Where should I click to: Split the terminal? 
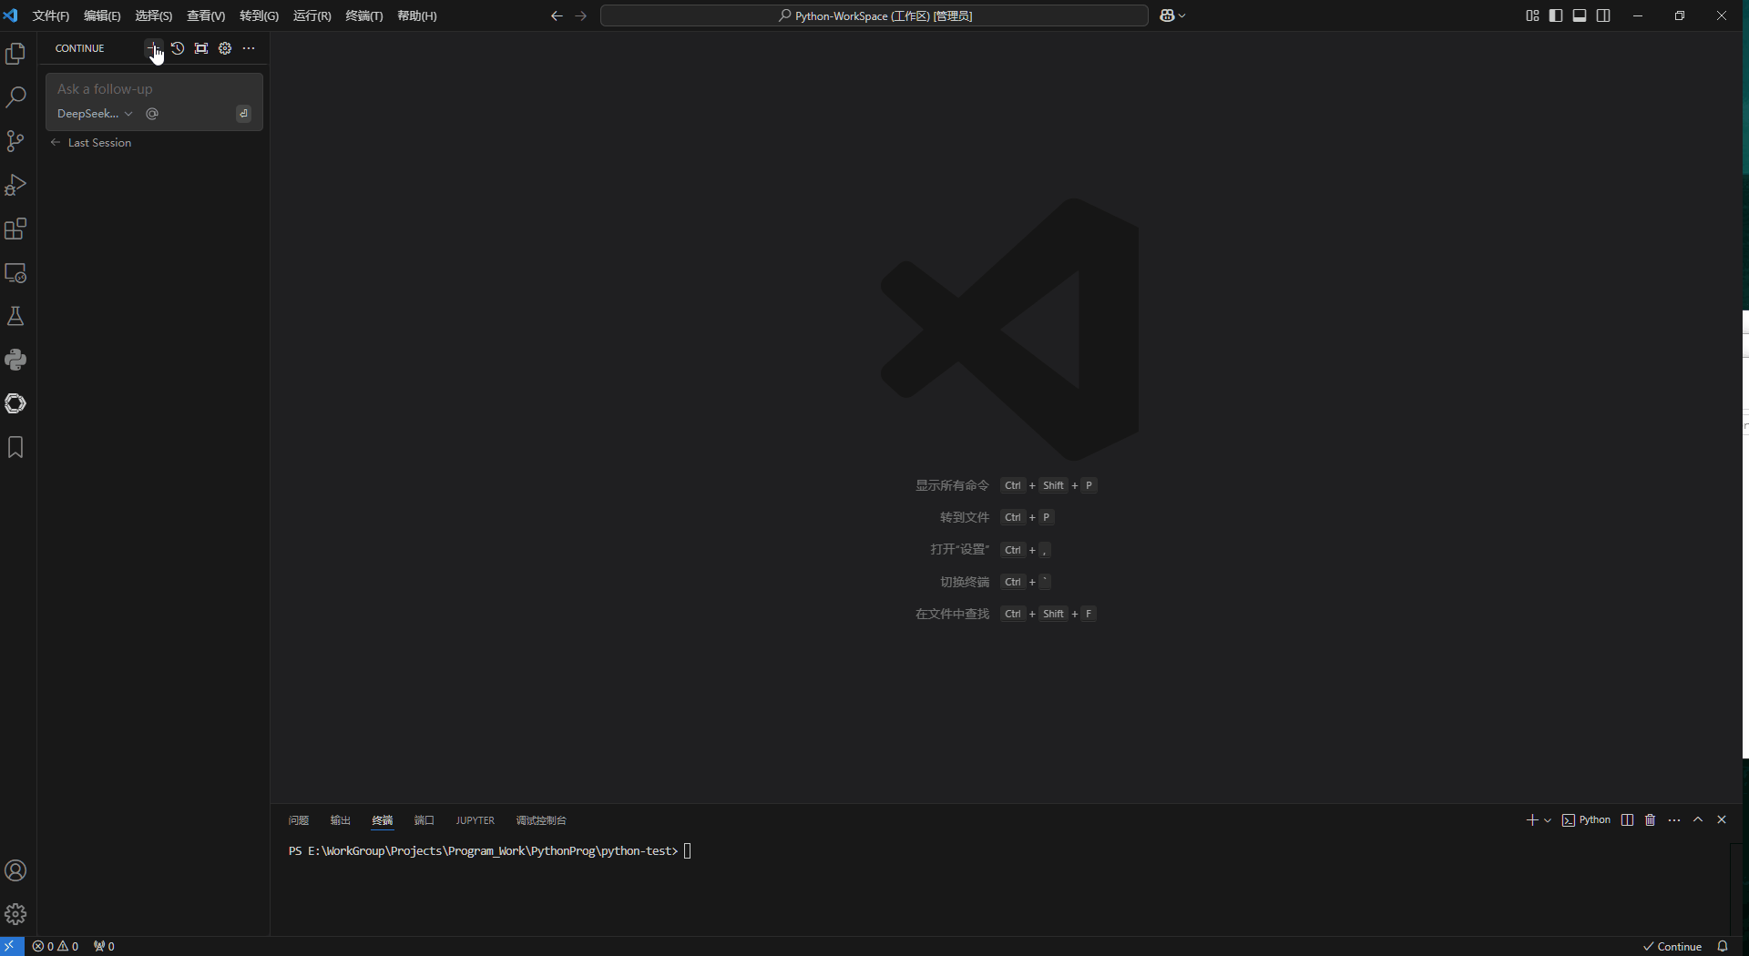coord(1626,820)
